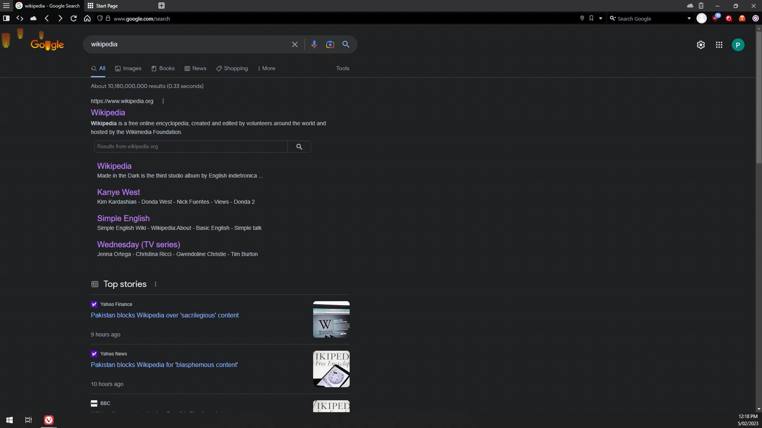Select the All results tab
The width and height of the screenshot is (762, 428).
[98, 68]
